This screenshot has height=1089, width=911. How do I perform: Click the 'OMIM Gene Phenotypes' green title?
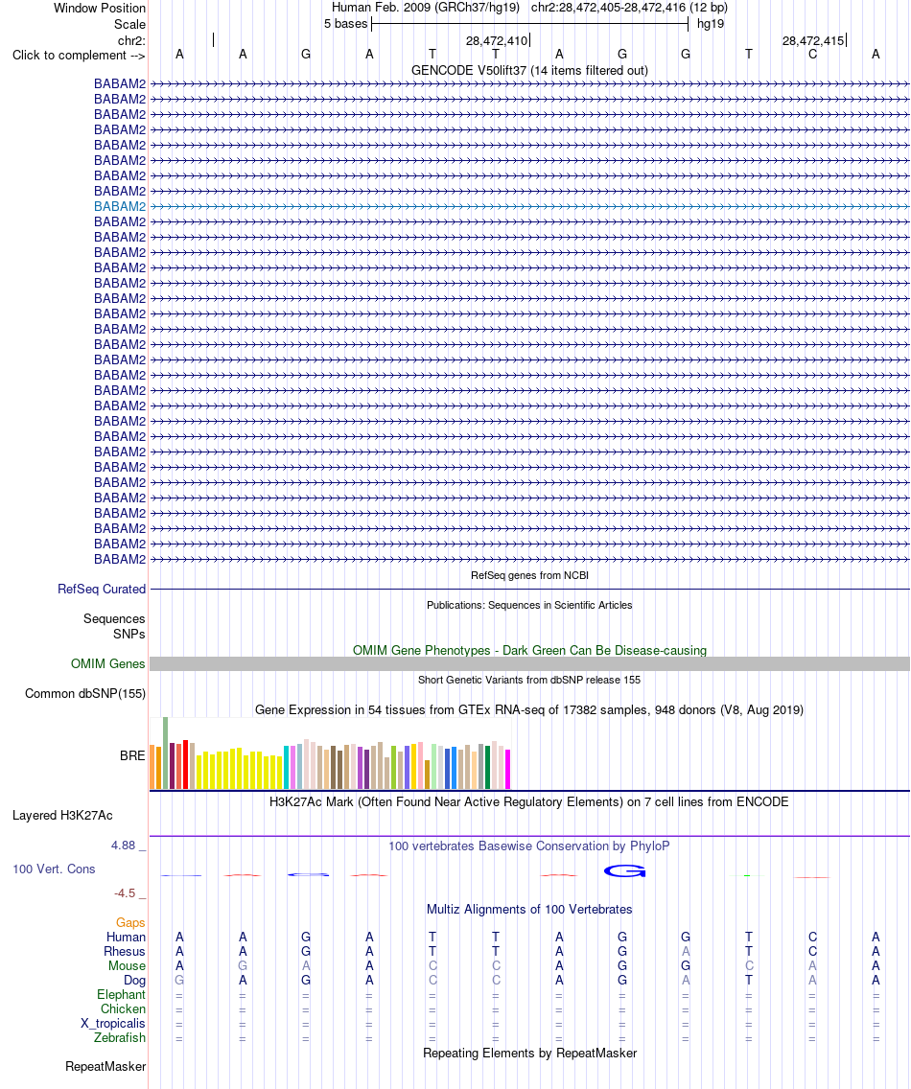529,651
